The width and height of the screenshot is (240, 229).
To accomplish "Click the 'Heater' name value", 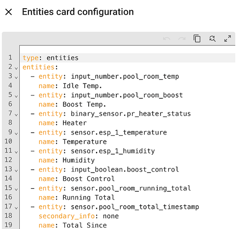I will tap(75, 123).
